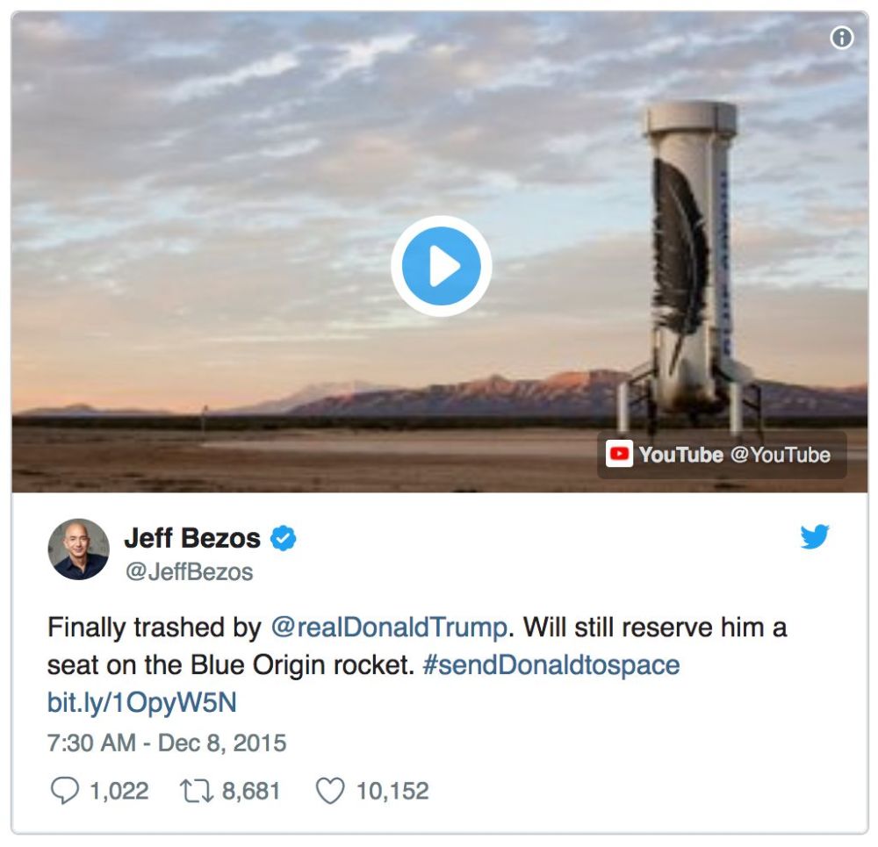Click the reply speech bubble icon

64,792
